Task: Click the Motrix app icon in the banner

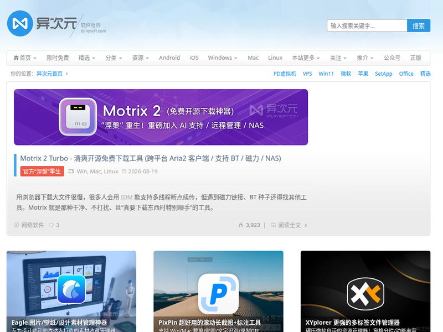Action: [x=78, y=117]
